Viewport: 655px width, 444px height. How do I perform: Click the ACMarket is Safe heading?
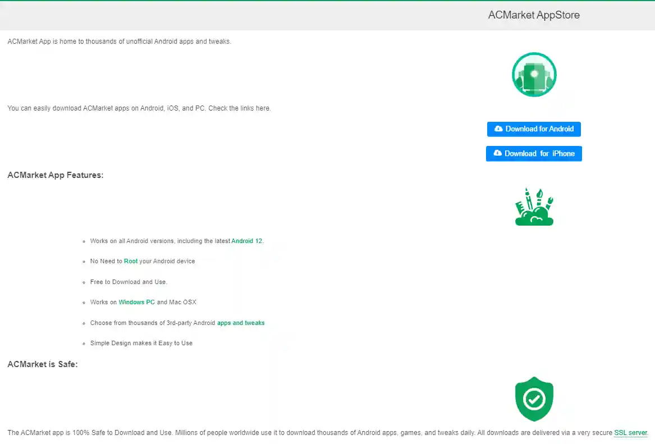[x=43, y=364]
